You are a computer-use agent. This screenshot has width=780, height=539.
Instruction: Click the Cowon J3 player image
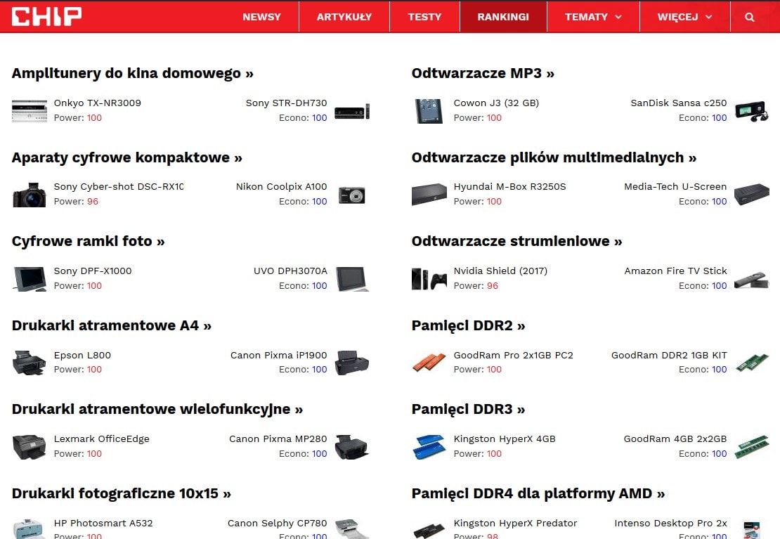(429, 110)
